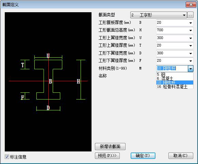Expand the web thickness B dropdown arrow
Viewport: 198px width, 164px height.
point(191,23)
